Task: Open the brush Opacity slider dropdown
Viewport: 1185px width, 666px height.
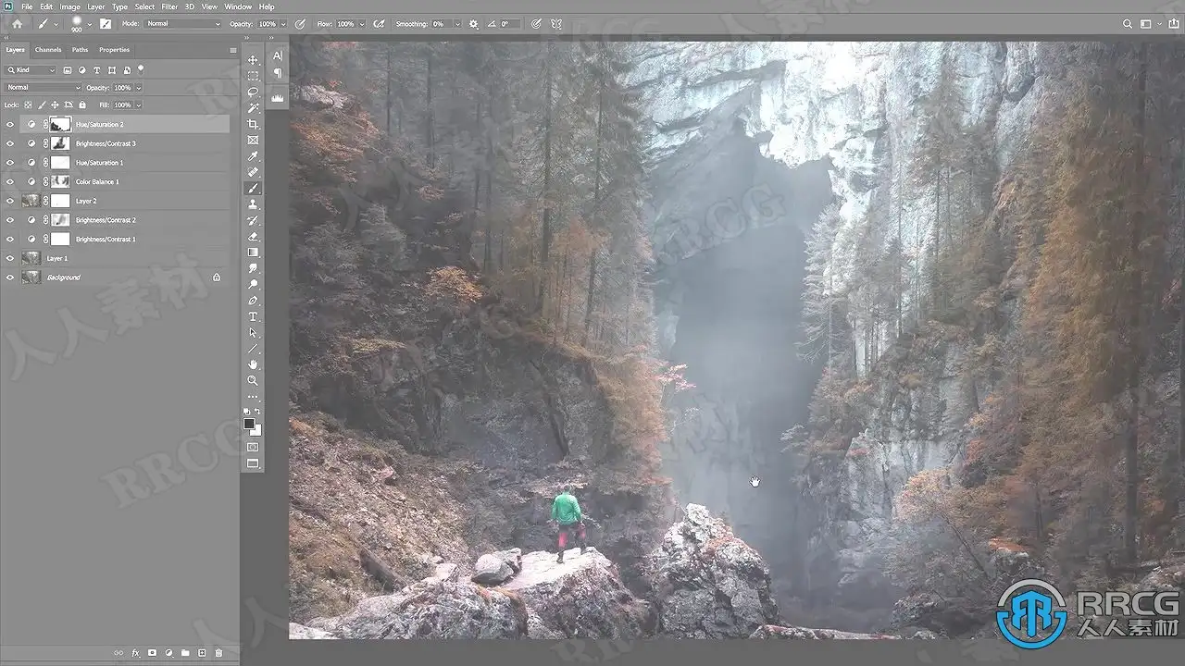Action: pyautogui.click(x=281, y=24)
